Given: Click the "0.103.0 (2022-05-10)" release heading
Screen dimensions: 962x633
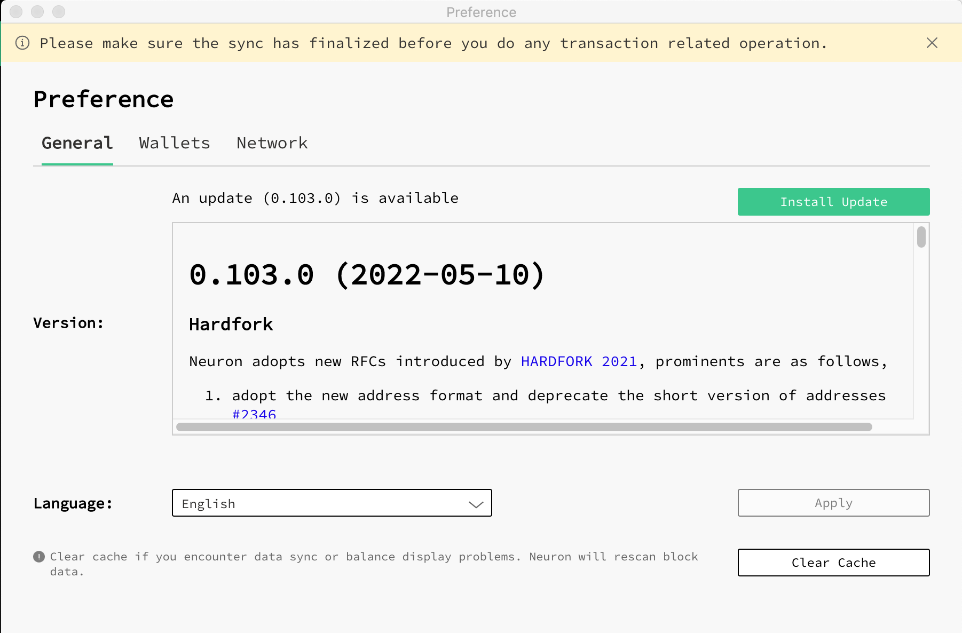Looking at the screenshot, I should [367, 275].
